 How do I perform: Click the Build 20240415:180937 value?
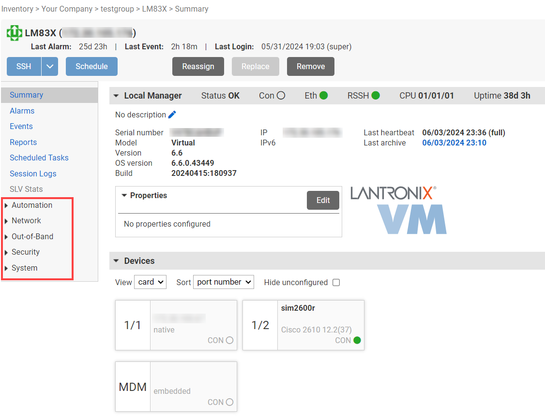pyautogui.click(x=204, y=173)
